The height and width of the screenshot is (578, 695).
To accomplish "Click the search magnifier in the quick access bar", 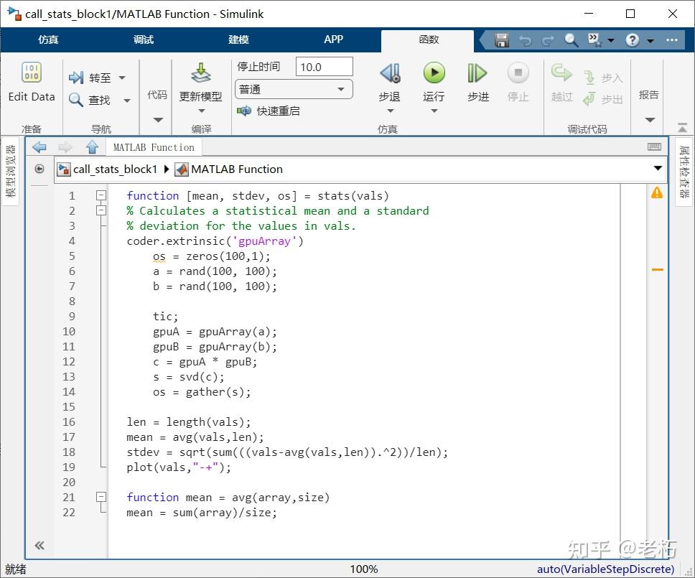I will pos(572,40).
